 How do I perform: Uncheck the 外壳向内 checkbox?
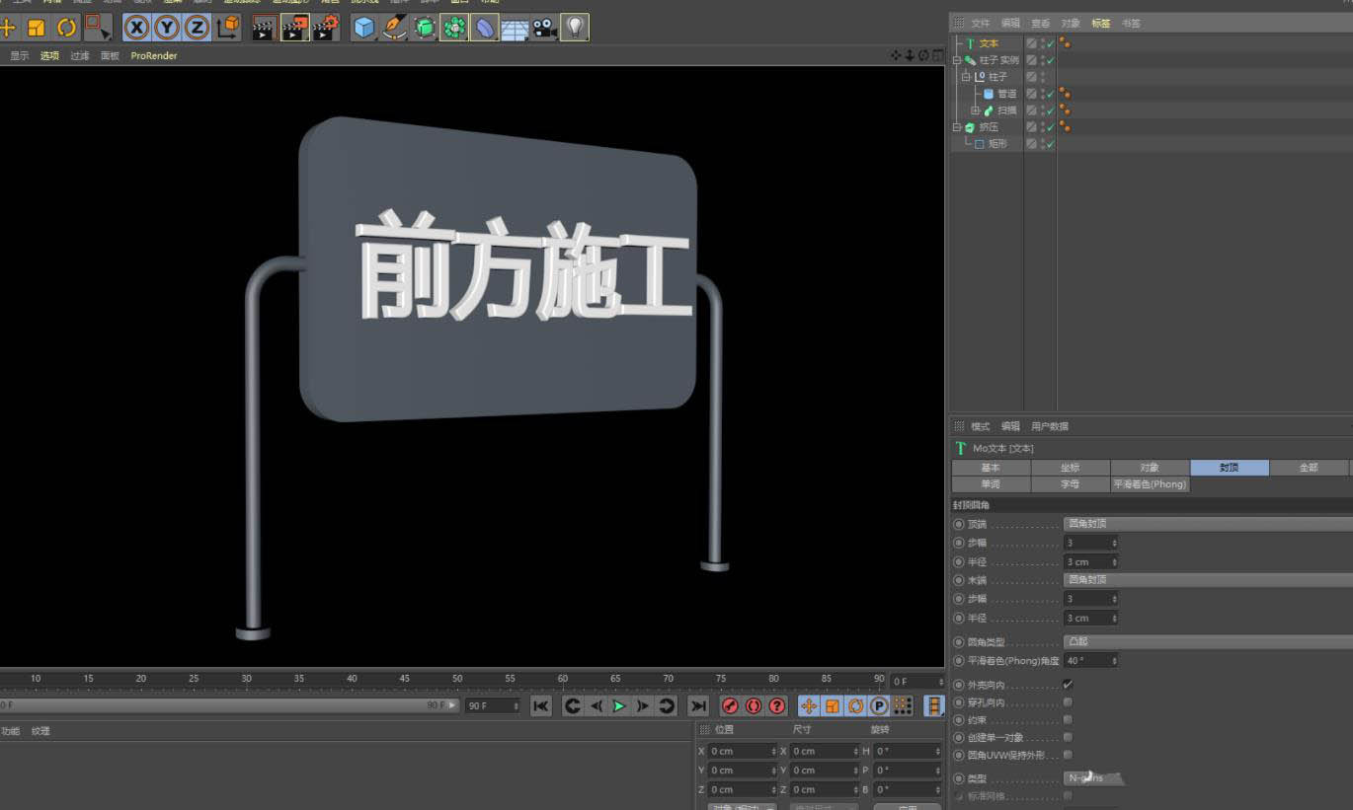(1068, 685)
